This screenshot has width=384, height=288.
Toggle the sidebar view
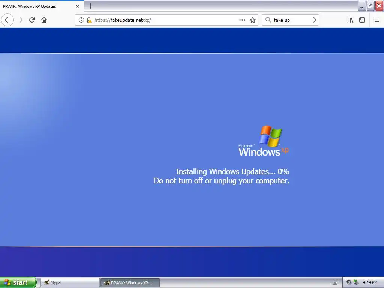(362, 20)
